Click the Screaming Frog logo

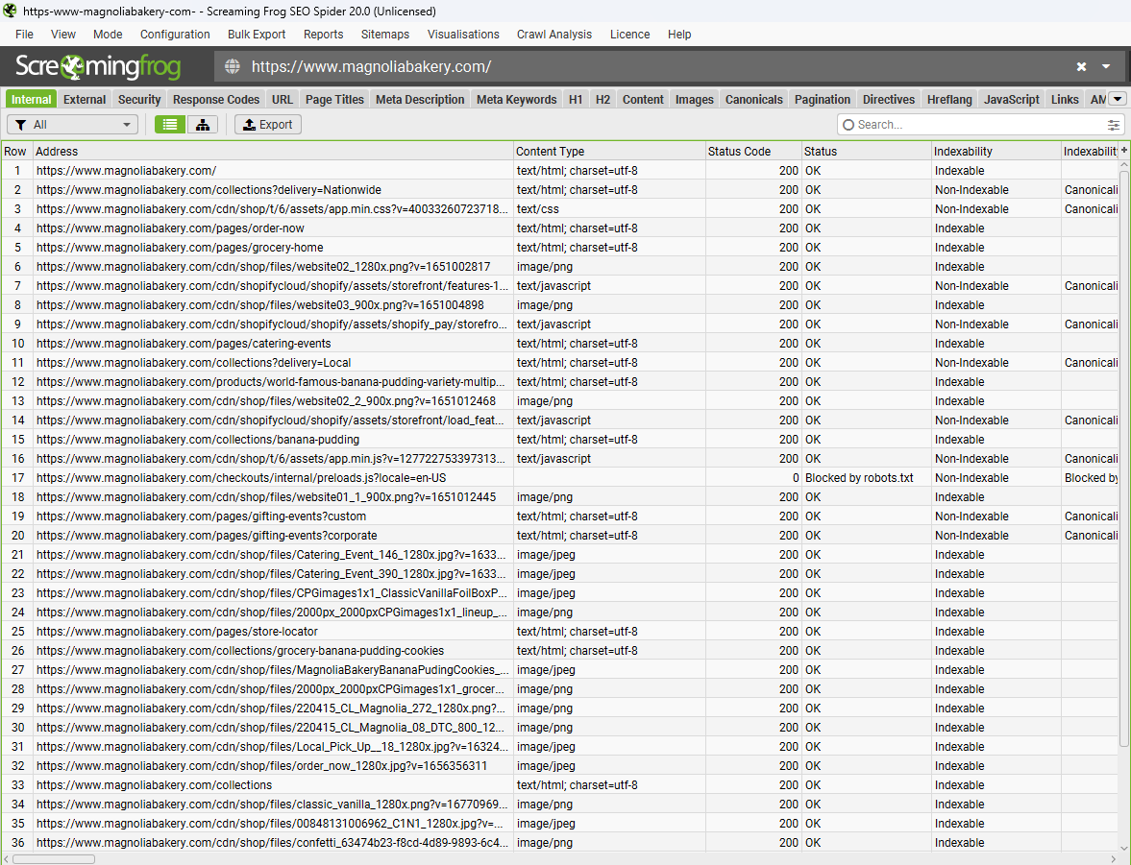(103, 66)
